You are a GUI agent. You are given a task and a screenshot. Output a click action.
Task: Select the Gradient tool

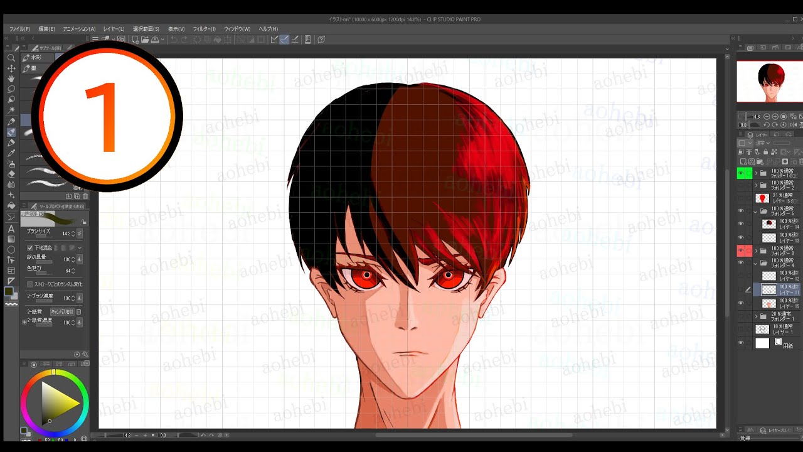11,239
